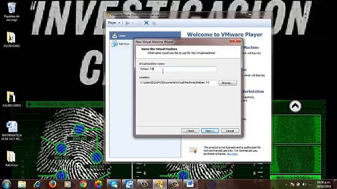Click the Next > button
The width and height of the screenshot is (337, 189).
click(x=210, y=131)
